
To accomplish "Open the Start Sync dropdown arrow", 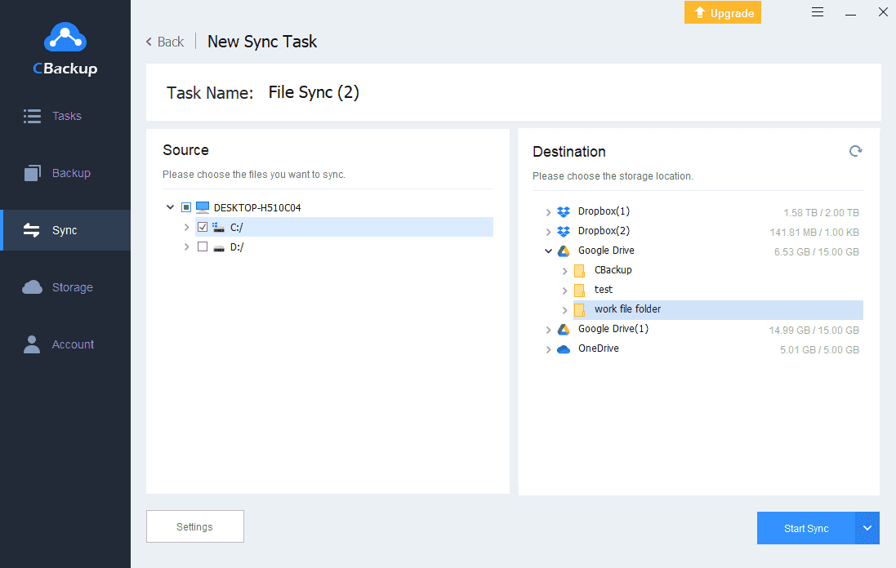I will pyautogui.click(x=867, y=528).
